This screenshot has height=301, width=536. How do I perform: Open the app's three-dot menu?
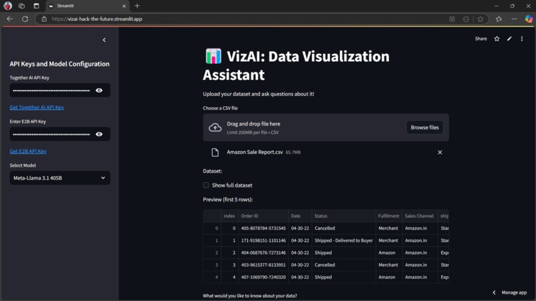[521, 39]
